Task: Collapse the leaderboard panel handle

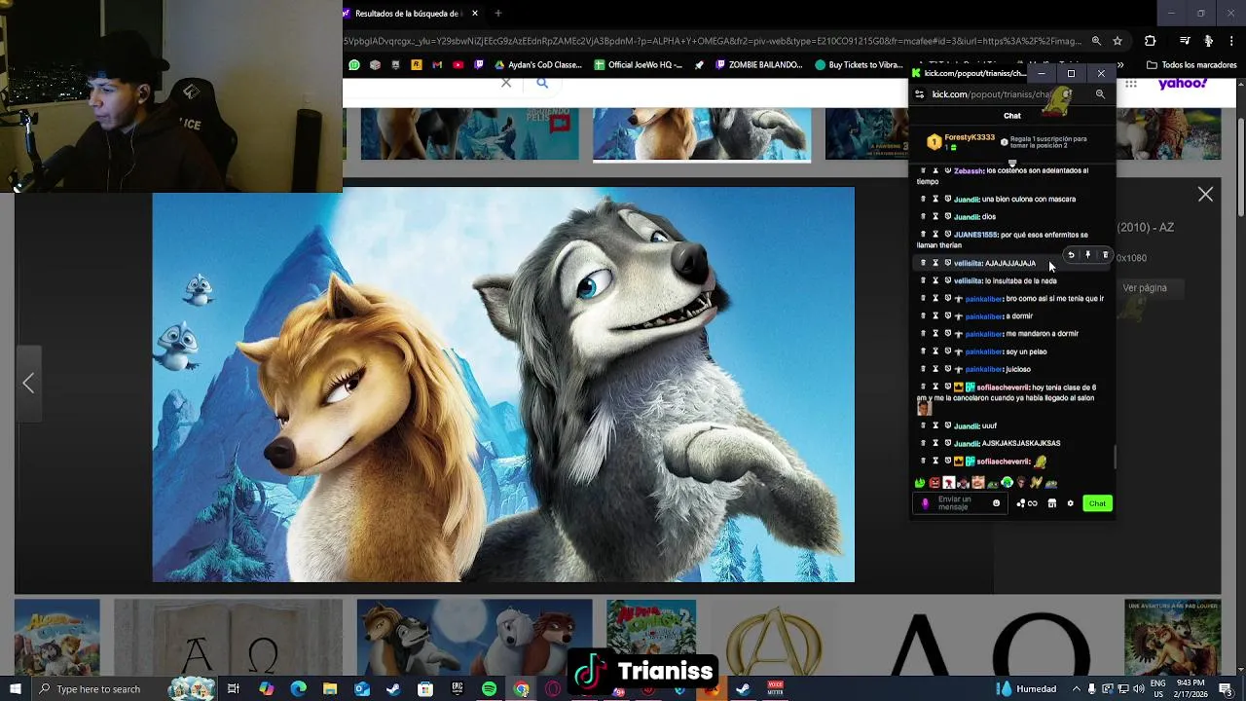Action: point(1012,164)
